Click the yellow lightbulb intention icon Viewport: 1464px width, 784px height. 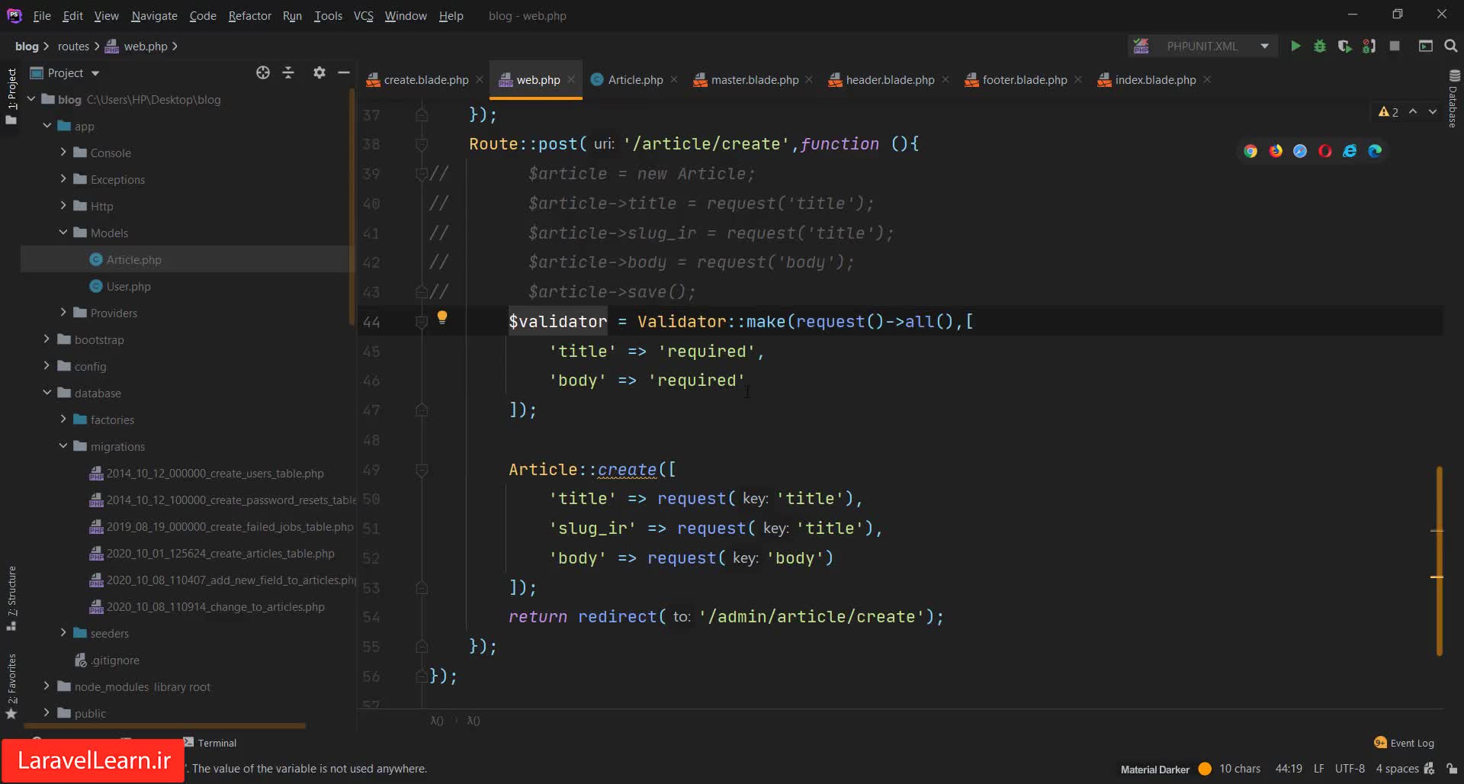point(441,318)
